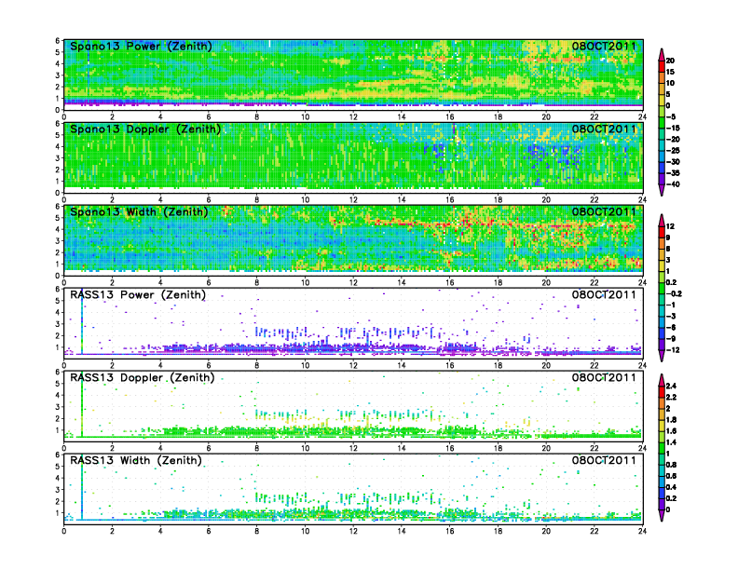
Task: Click the "-40" label on the top colorbar
Action: click(x=673, y=184)
